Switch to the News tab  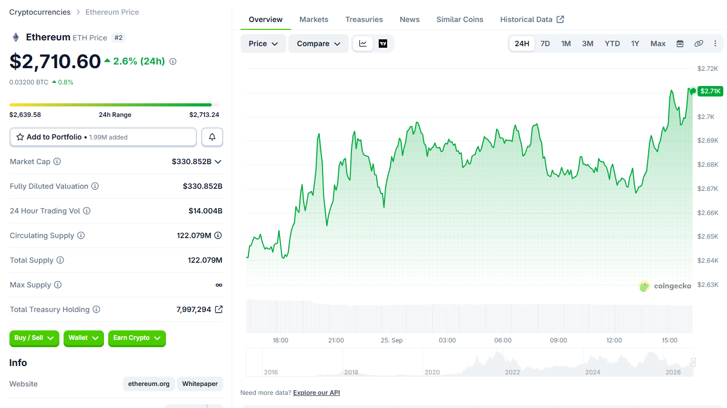410,19
